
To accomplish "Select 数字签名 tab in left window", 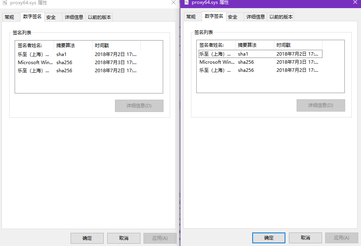I will click(x=32, y=17).
